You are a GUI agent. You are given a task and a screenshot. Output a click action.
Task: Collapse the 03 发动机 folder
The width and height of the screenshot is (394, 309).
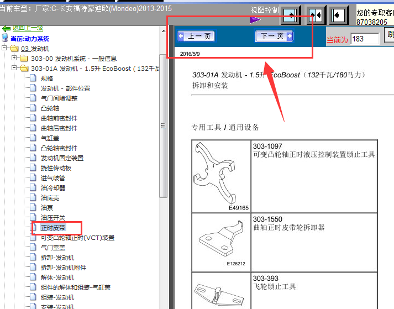4,48
